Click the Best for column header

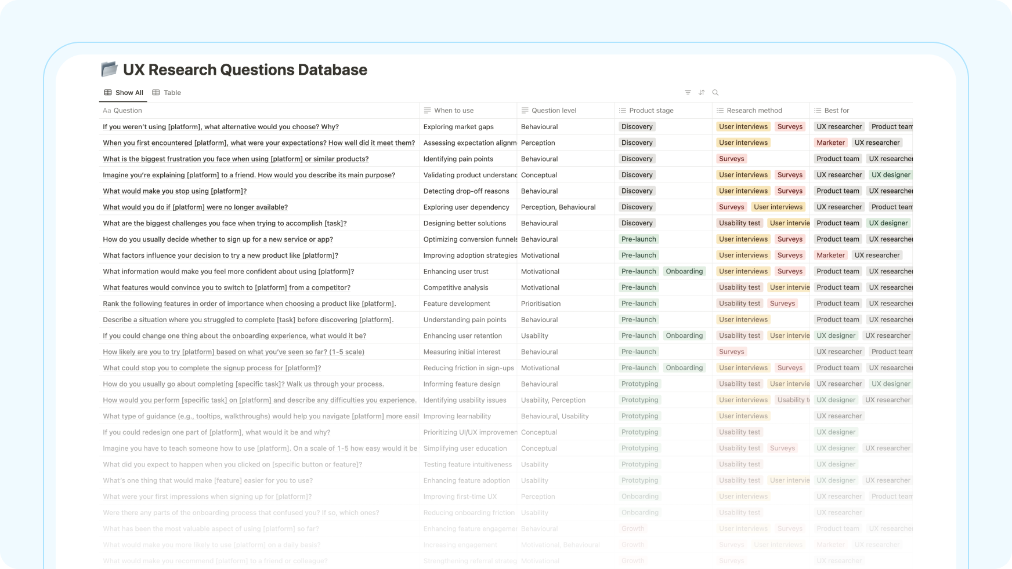point(836,111)
